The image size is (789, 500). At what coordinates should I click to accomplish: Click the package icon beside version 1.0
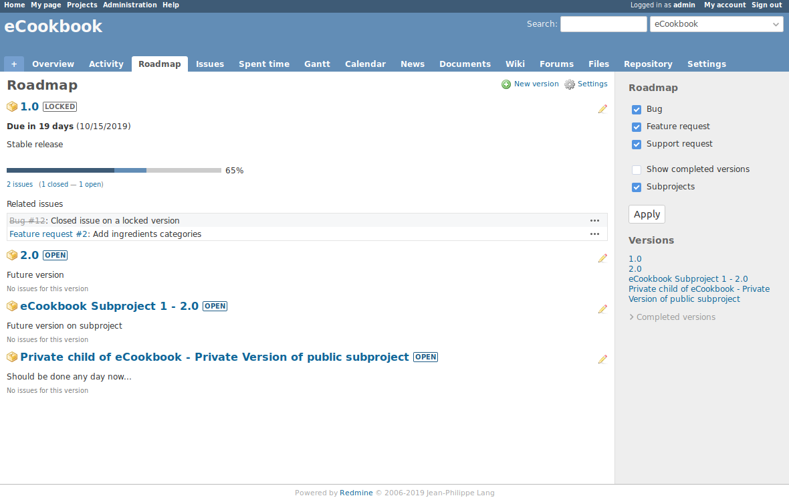coord(12,106)
